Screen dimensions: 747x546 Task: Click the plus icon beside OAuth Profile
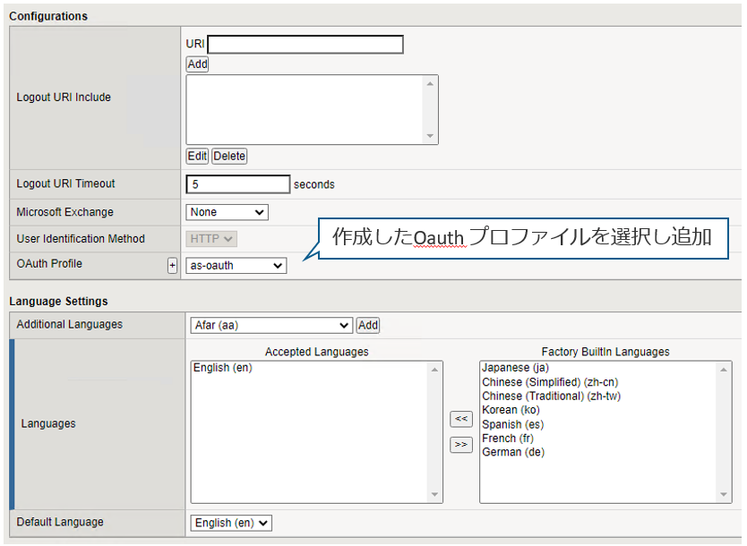(x=173, y=266)
